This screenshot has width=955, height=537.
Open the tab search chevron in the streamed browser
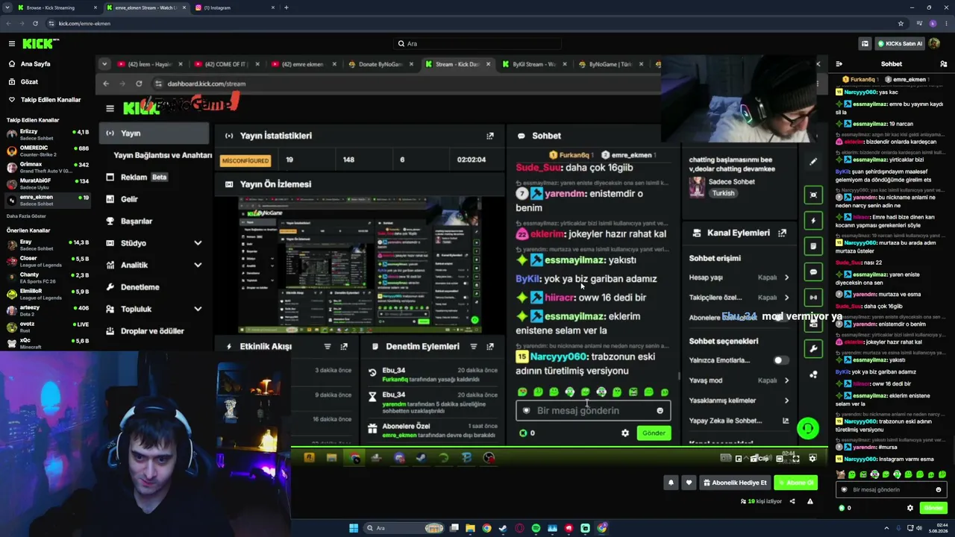[104, 64]
